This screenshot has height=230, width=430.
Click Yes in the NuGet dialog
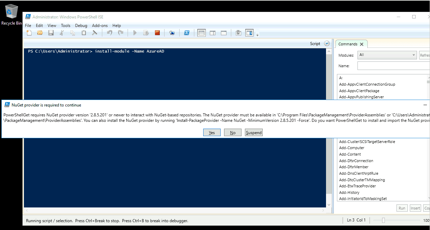(x=212, y=132)
